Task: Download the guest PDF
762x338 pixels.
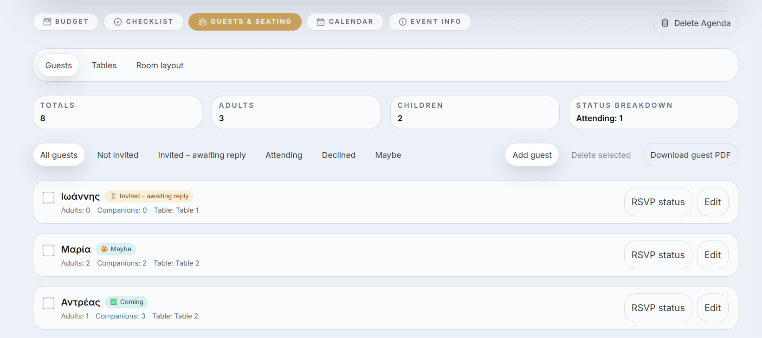Action: point(690,155)
